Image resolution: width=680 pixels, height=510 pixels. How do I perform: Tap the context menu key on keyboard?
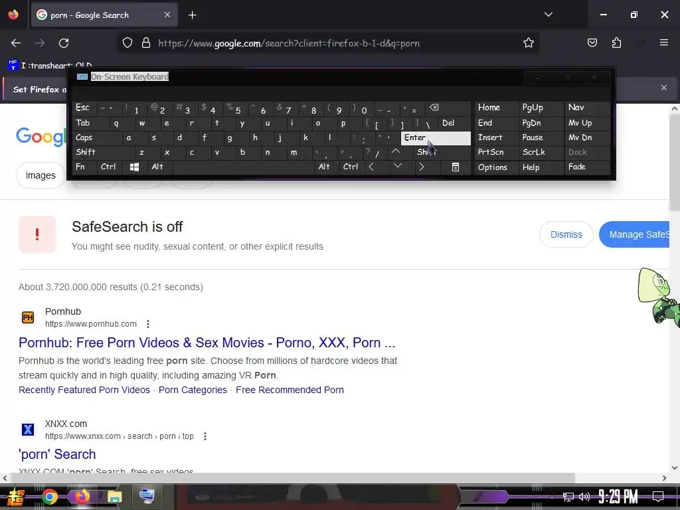456,167
